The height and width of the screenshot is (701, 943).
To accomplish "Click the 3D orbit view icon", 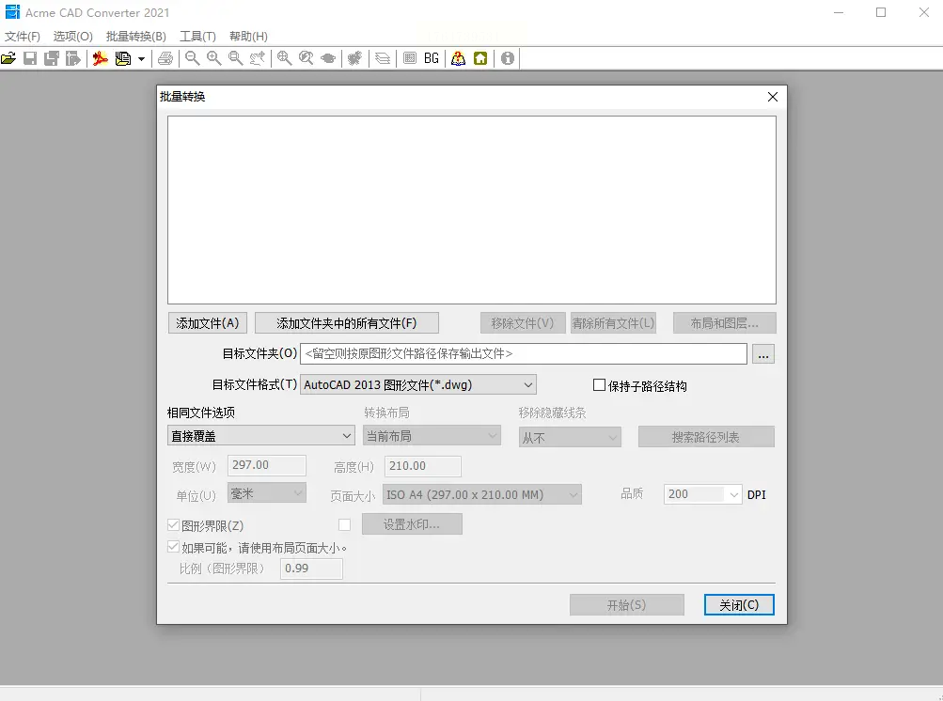I will (328, 58).
